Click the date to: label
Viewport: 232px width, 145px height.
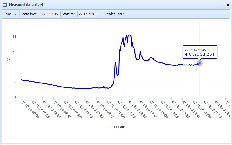(x=69, y=14)
